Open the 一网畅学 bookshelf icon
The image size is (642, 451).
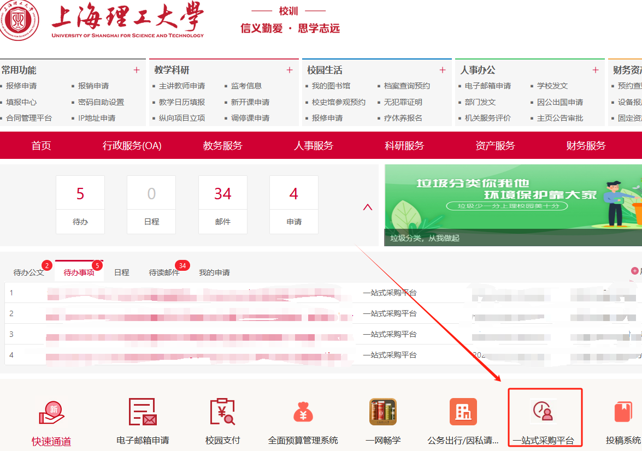click(x=383, y=412)
